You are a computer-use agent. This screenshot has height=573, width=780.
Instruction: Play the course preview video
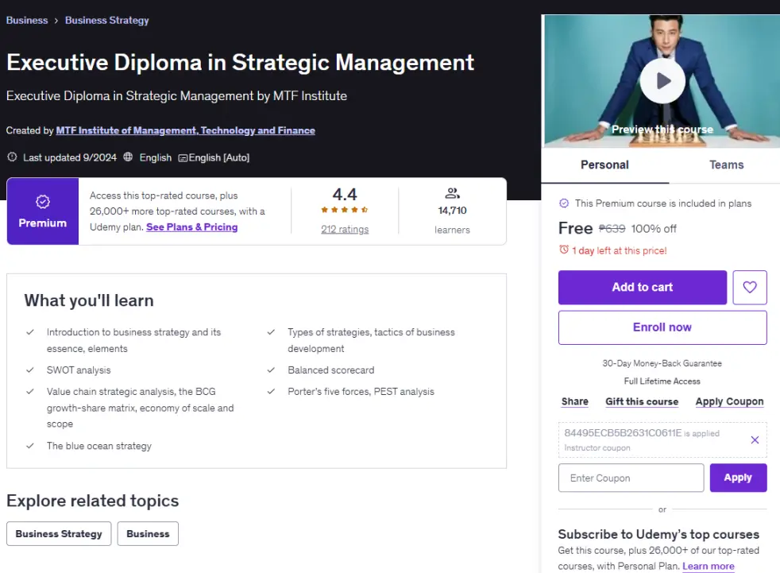662,80
